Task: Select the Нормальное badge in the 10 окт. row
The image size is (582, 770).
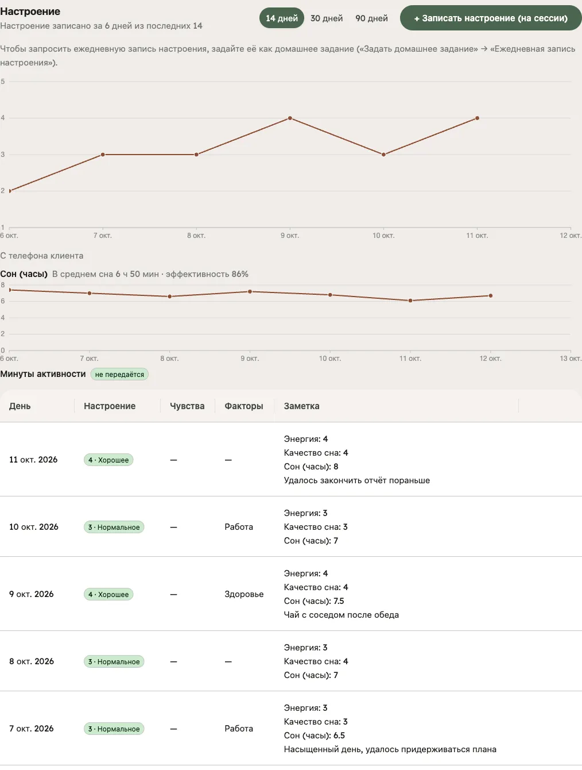Action: coord(114,527)
